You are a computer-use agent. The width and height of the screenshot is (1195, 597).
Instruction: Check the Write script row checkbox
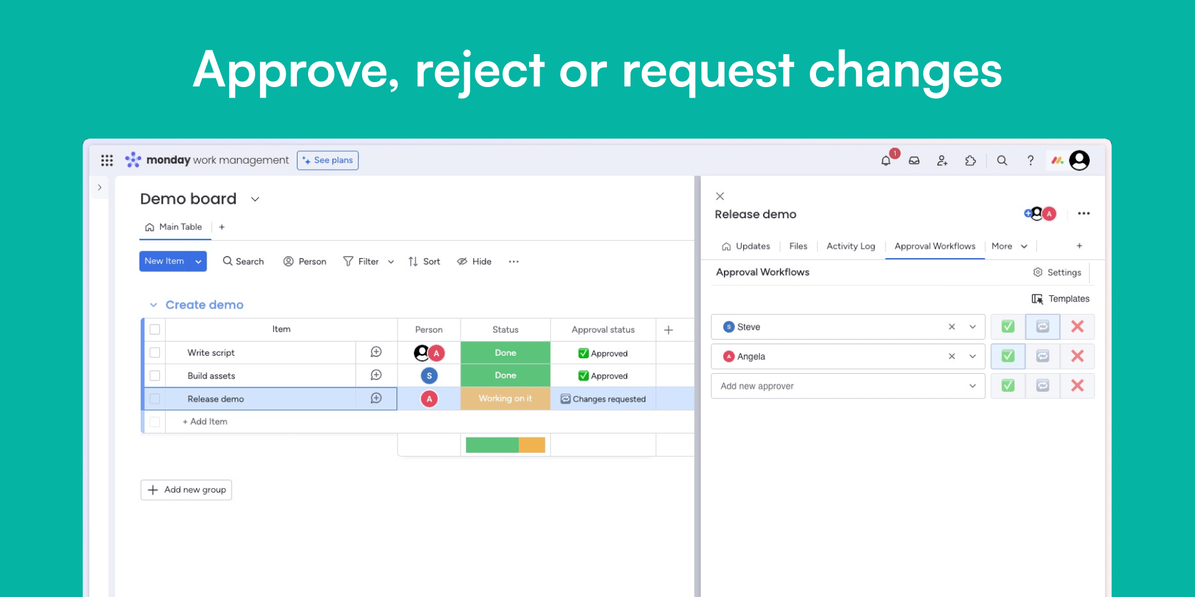[155, 353]
